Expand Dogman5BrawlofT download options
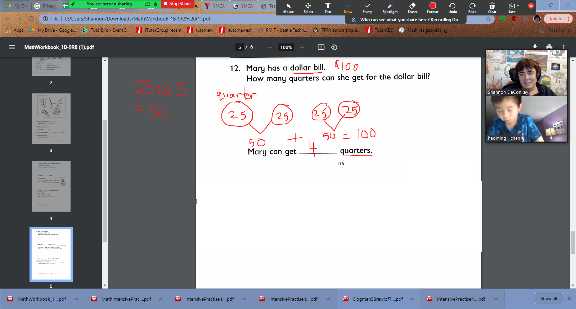This screenshot has height=309, width=576. (412, 299)
